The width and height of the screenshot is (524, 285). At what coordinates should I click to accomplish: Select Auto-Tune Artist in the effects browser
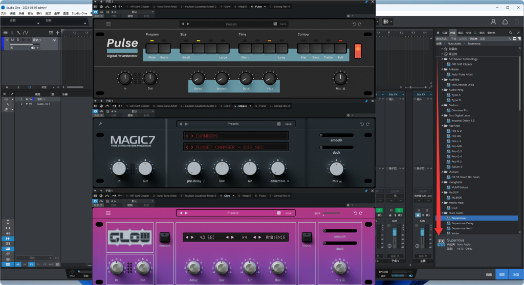tap(462, 75)
